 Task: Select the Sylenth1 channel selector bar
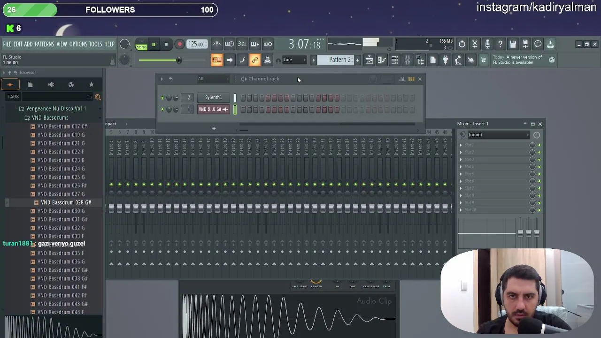pos(235,98)
